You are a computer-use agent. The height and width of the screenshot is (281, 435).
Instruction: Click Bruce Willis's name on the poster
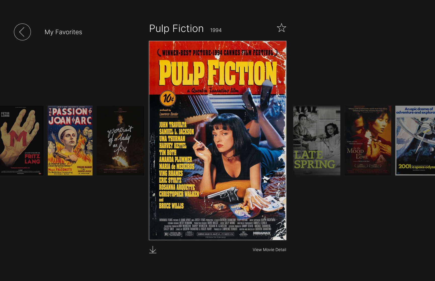[x=171, y=206]
